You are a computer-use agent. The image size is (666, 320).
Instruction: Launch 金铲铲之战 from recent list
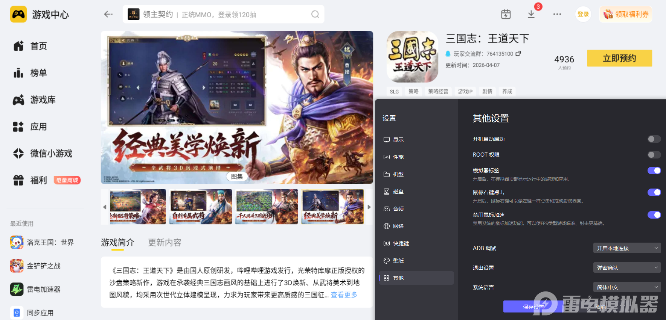tap(35, 266)
